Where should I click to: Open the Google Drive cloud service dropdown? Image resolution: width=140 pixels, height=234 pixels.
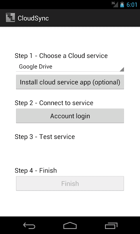coord(70,67)
